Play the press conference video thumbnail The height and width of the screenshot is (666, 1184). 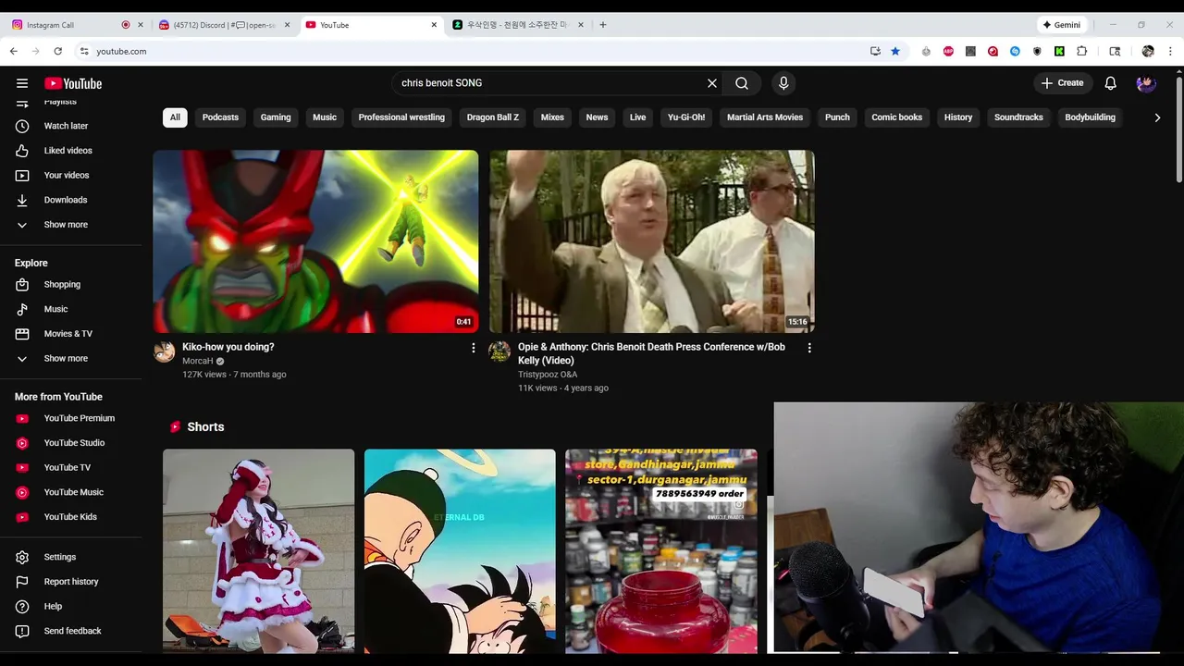pos(652,241)
